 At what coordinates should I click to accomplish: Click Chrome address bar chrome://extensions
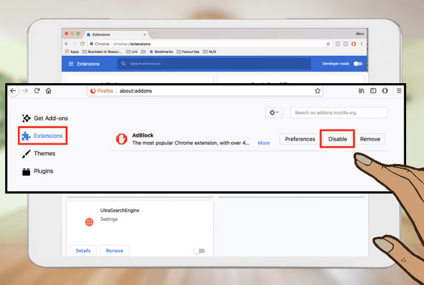210,44
